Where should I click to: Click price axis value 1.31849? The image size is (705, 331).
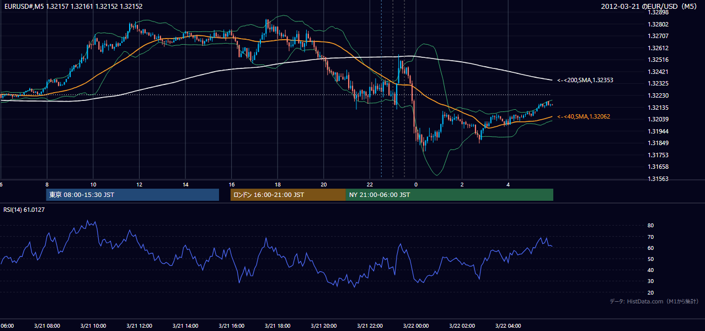point(659,143)
